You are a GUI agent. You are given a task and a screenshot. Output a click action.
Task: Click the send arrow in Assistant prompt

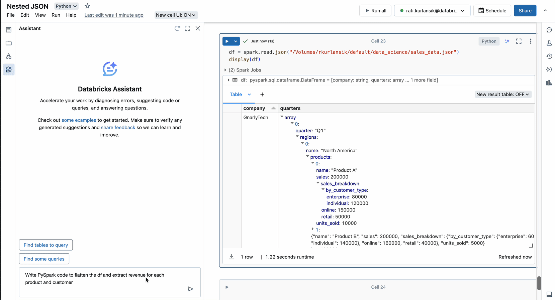[x=190, y=289]
